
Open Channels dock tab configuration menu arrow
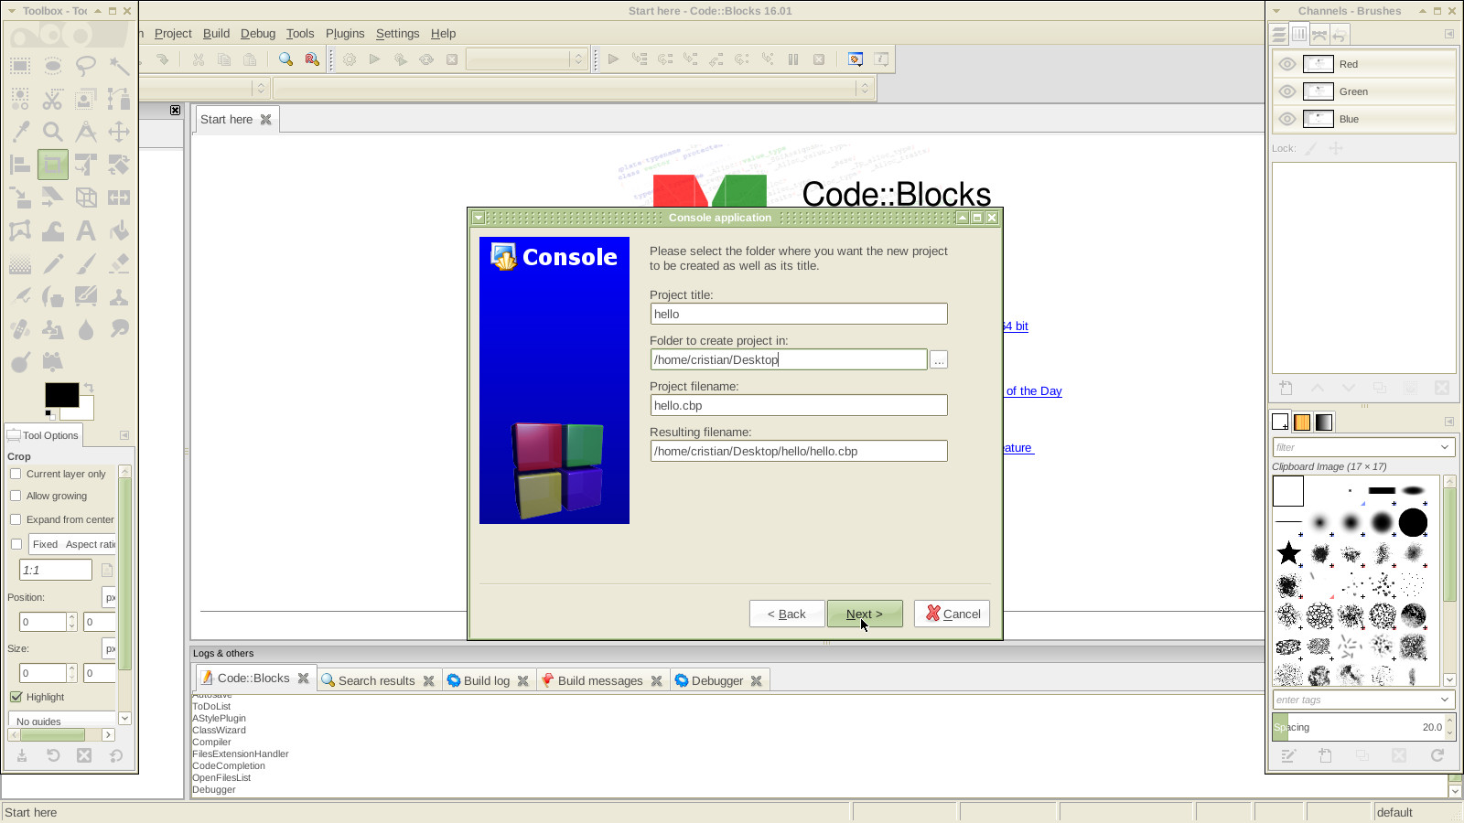(1449, 34)
